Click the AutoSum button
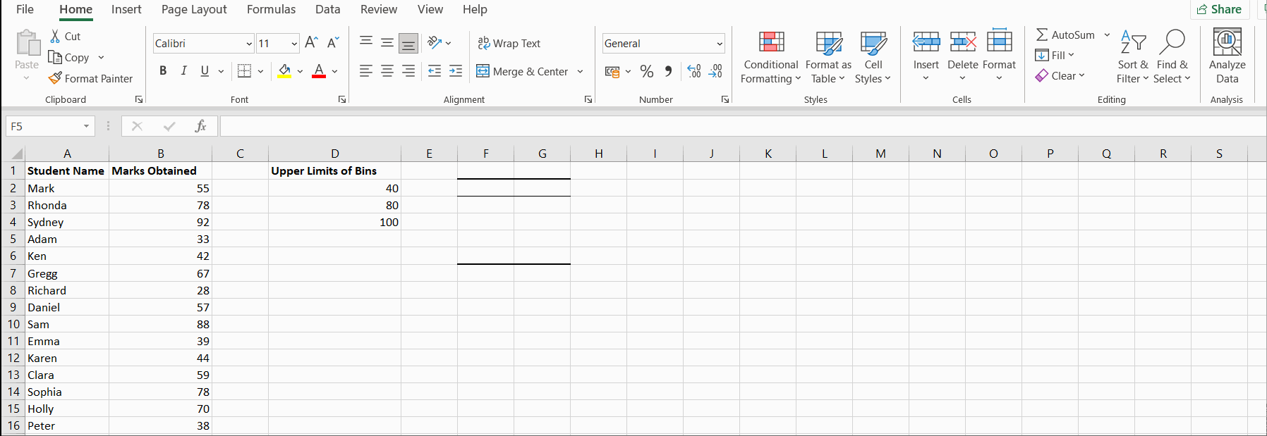Viewport: 1267px width, 436px height. pyautogui.click(x=1065, y=35)
